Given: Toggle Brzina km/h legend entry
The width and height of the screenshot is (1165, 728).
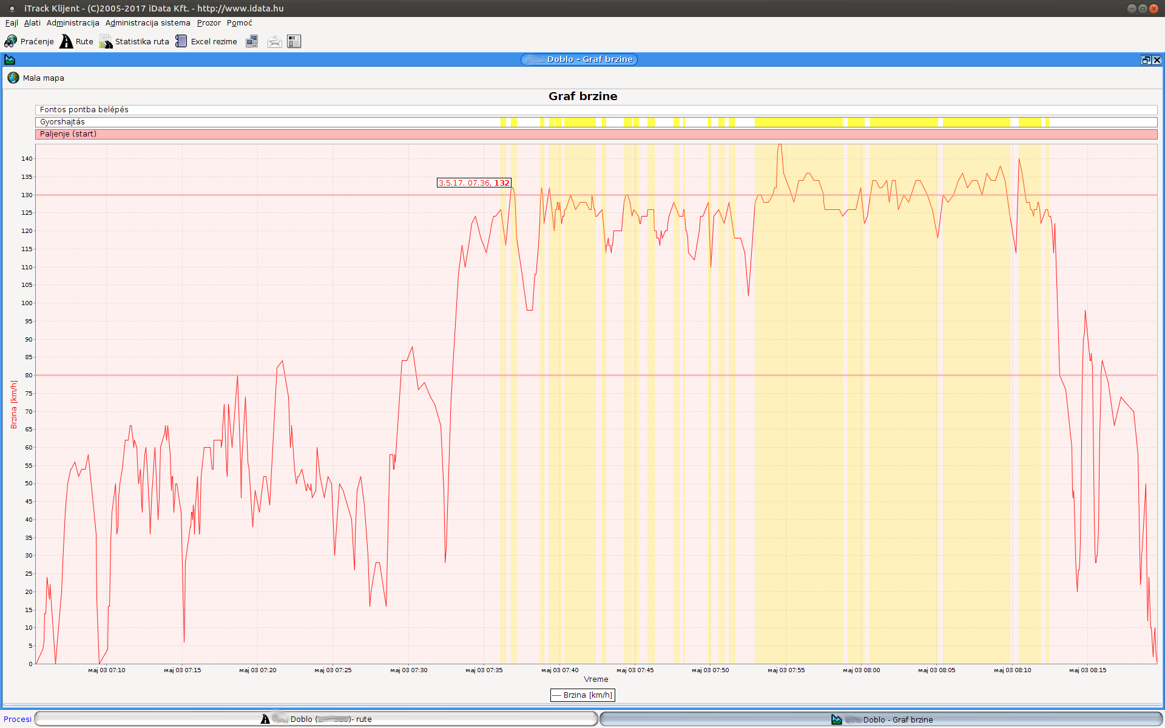Looking at the screenshot, I should (582, 695).
